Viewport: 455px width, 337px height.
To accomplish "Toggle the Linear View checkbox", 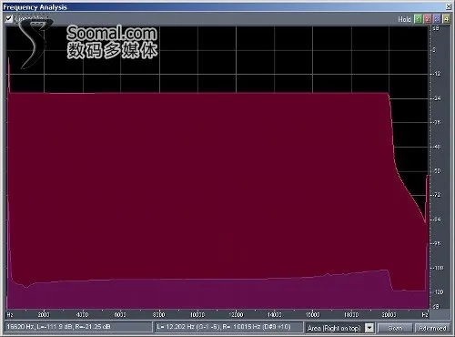I will coord(9,19).
